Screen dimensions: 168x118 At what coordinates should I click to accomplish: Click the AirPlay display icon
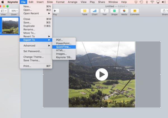(x=158, y=2)
